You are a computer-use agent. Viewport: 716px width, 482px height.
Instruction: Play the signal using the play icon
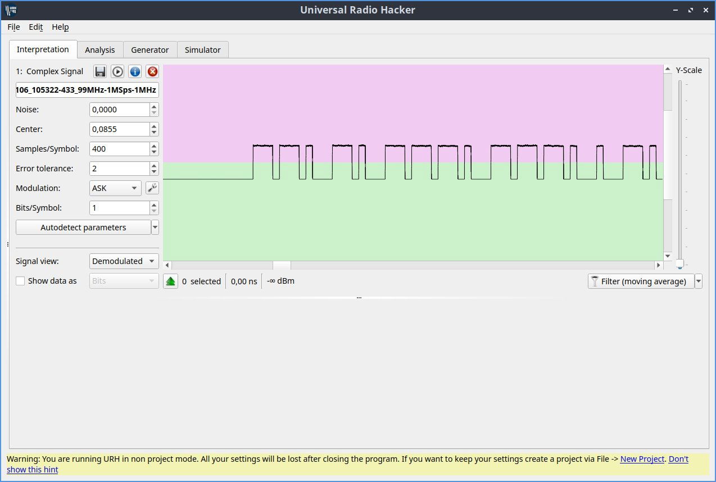pyautogui.click(x=117, y=71)
